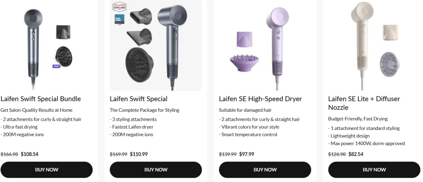The height and width of the screenshot is (182, 423).
Task: Click the TechRadar rating badge
Action: pyautogui.click(x=119, y=19)
